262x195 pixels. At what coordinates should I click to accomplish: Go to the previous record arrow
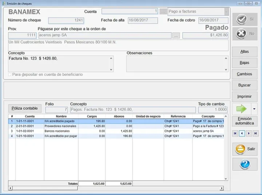242,134
